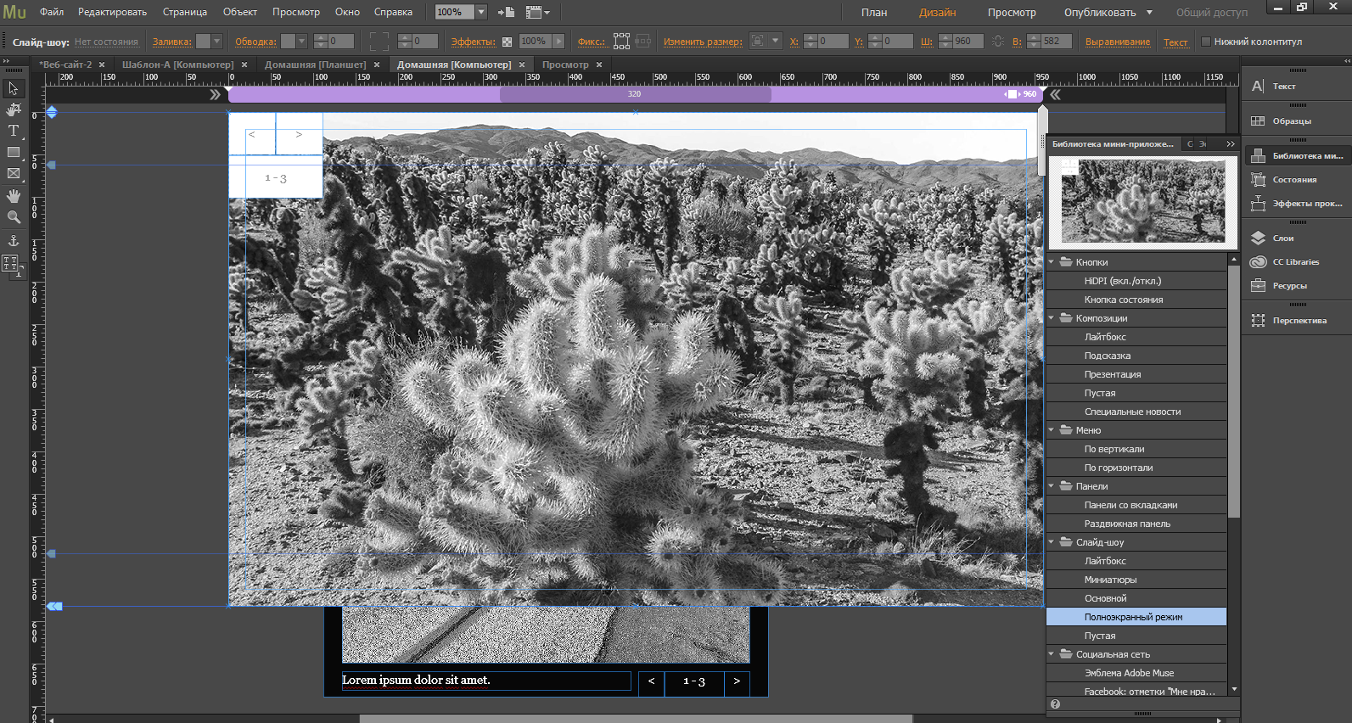Collapse the Меню folder

coord(1052,430)
